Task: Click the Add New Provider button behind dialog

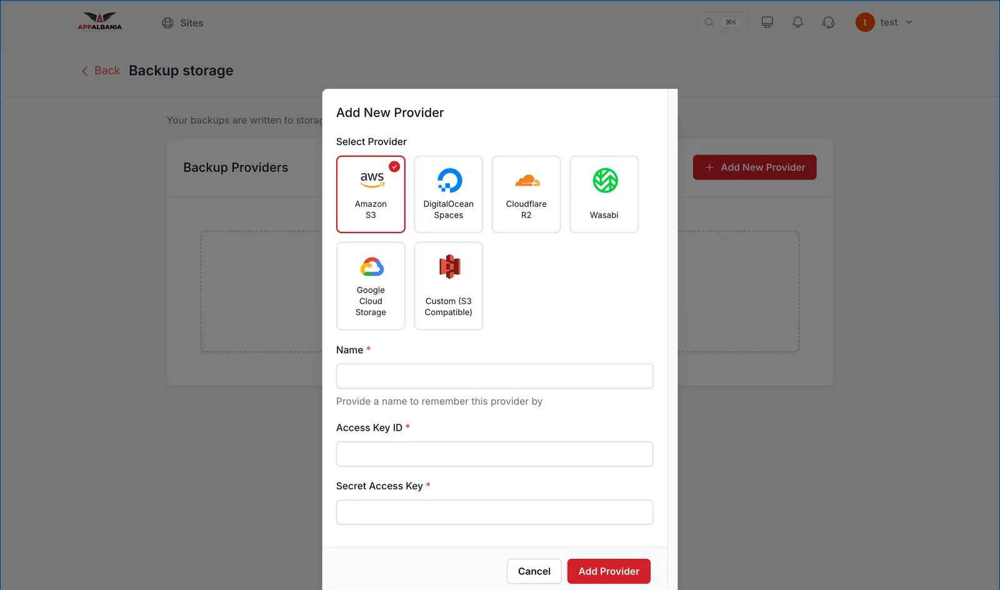Action: (x=754, y=167)
